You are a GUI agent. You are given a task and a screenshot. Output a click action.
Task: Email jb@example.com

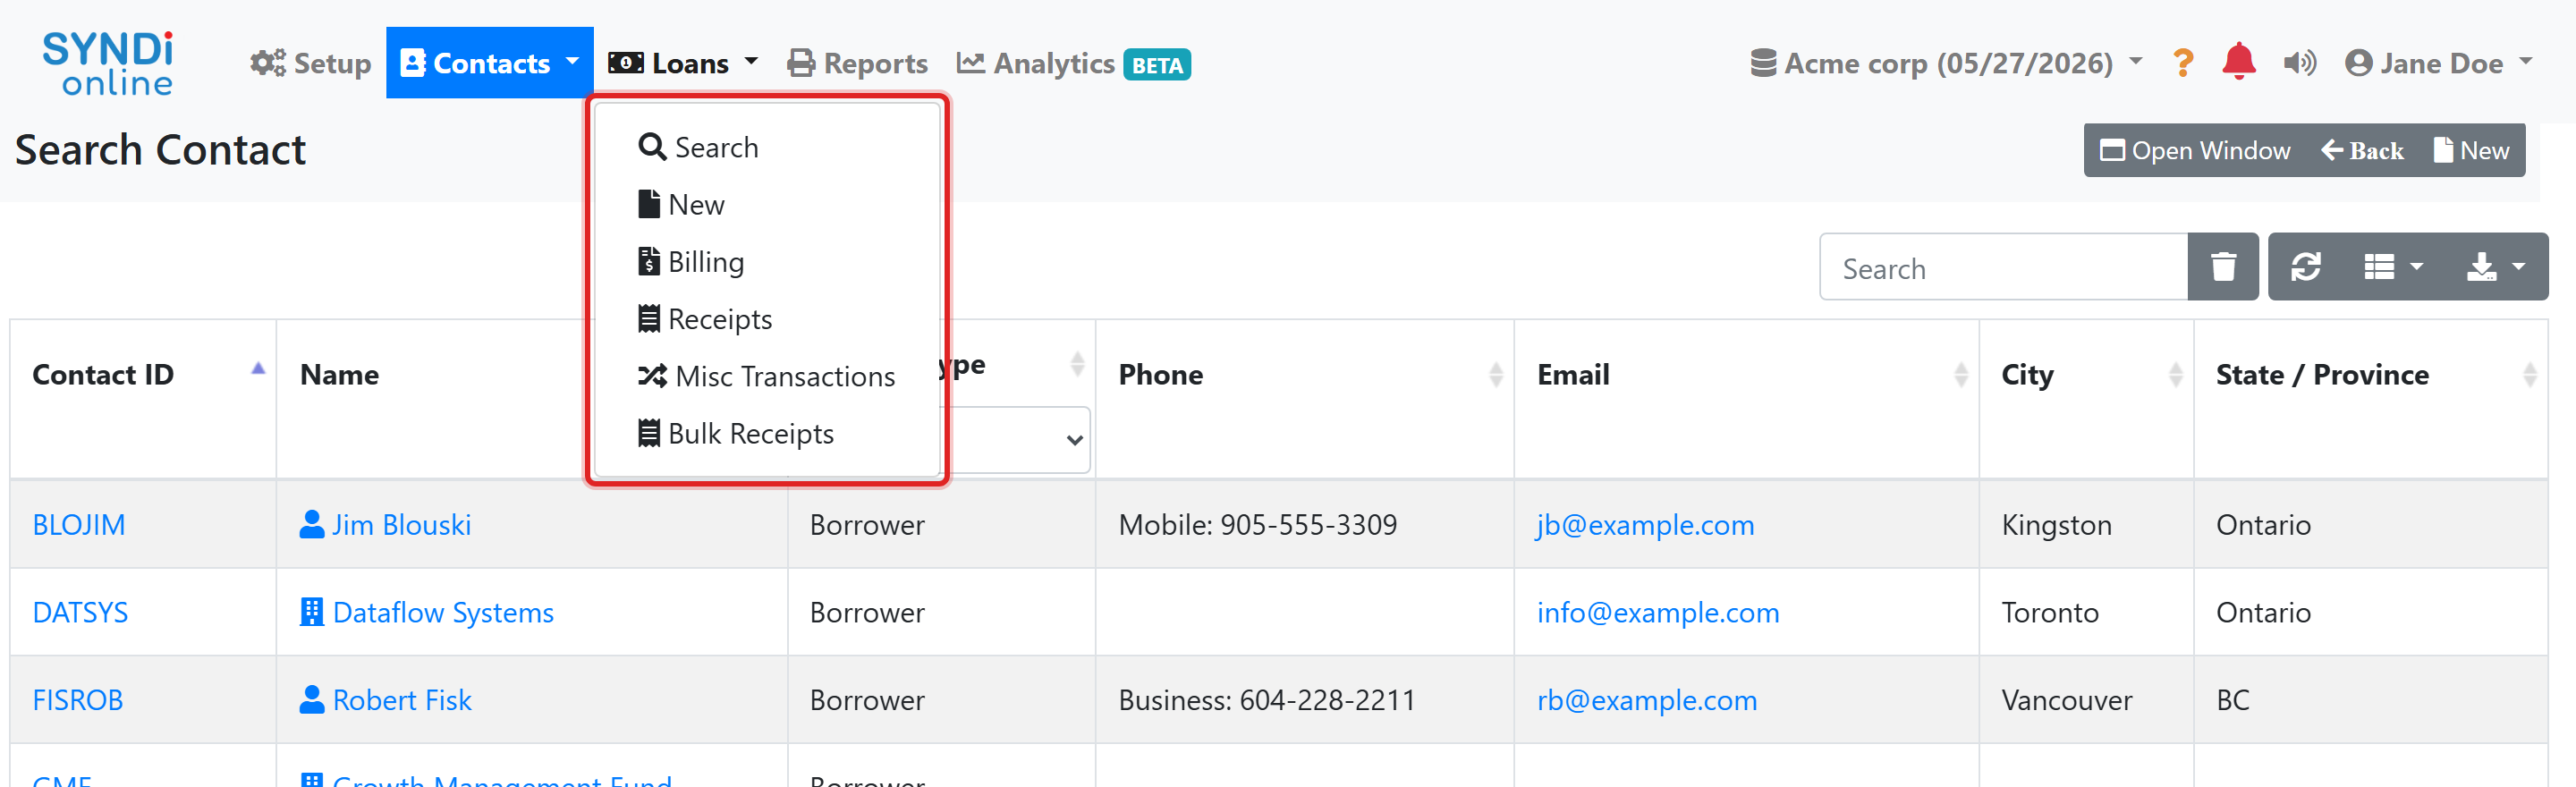[1645, 525]
